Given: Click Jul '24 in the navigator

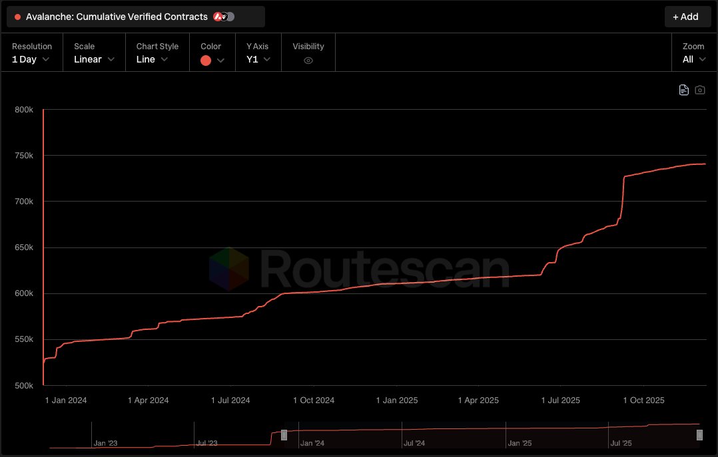Looking at the screenshot, I should (414, 443).
